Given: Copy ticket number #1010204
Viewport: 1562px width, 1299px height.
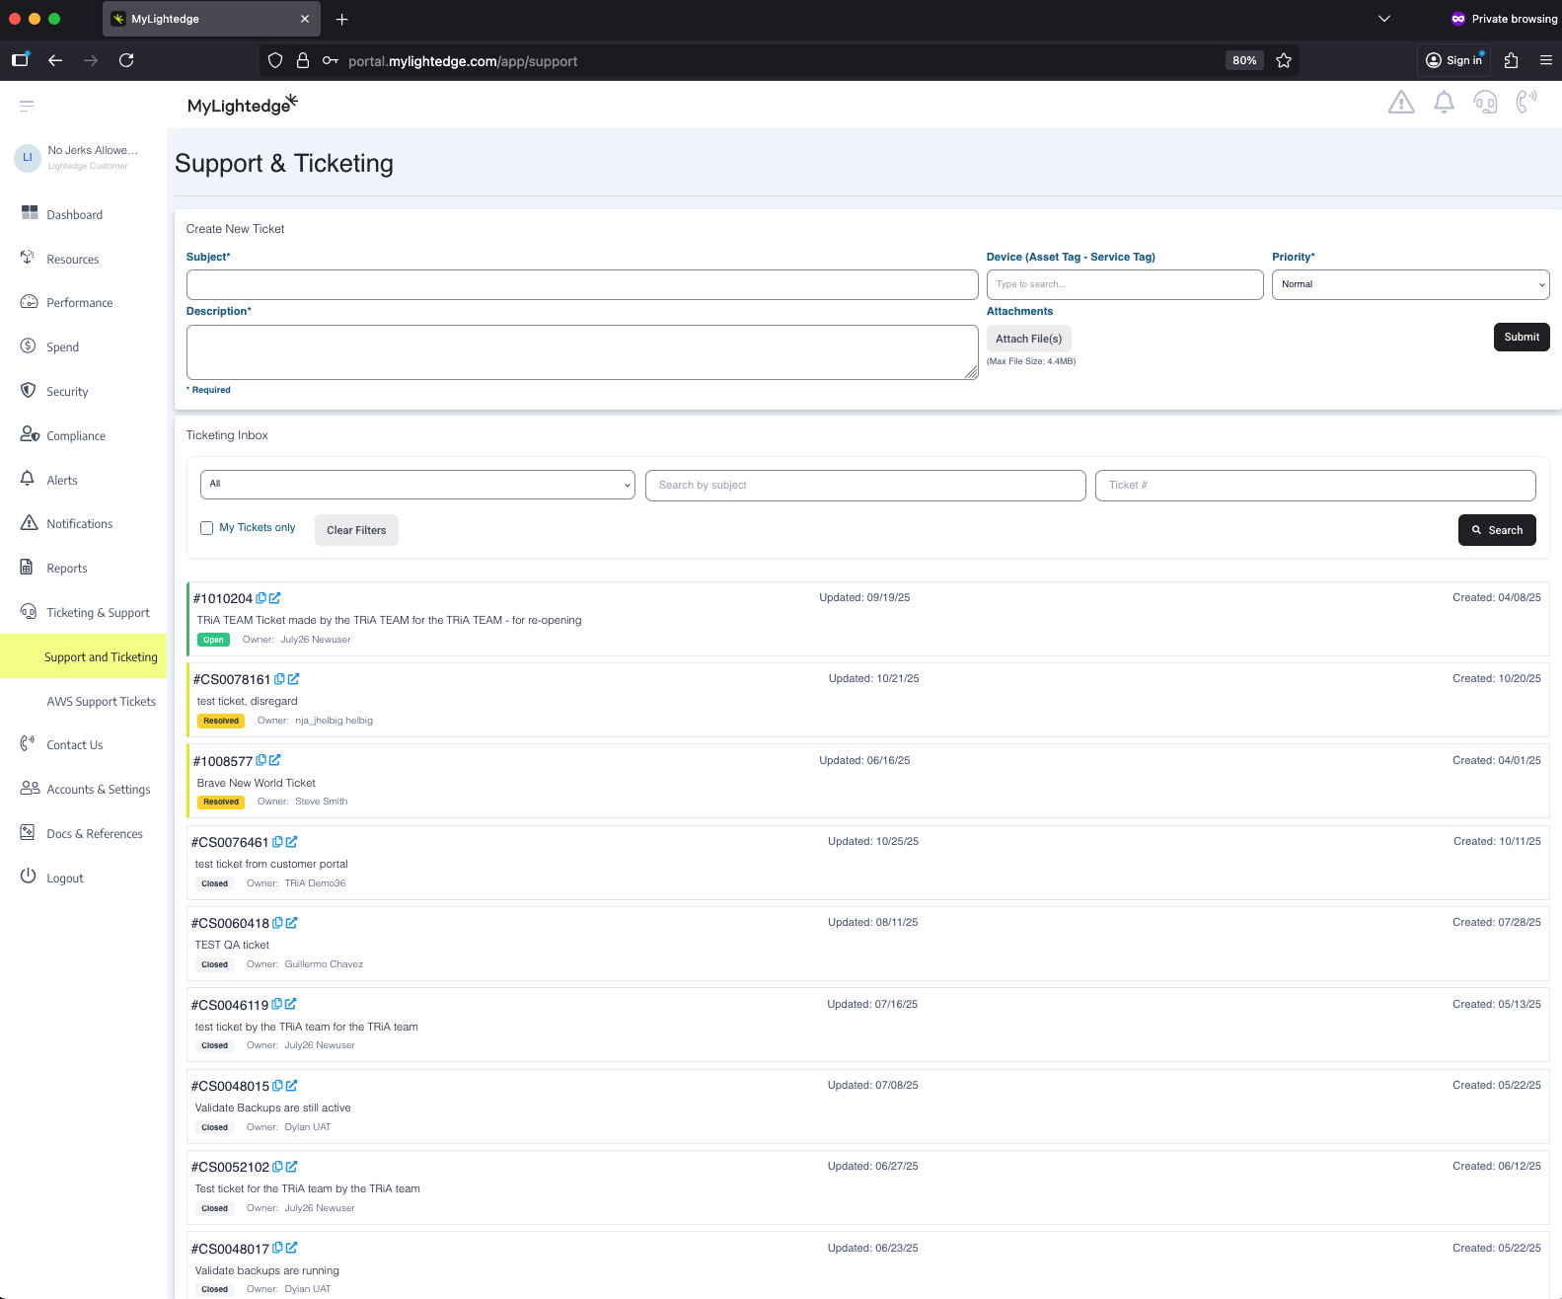Looking at the screenshot, I should pyautogui.click(x=261, y=598).
